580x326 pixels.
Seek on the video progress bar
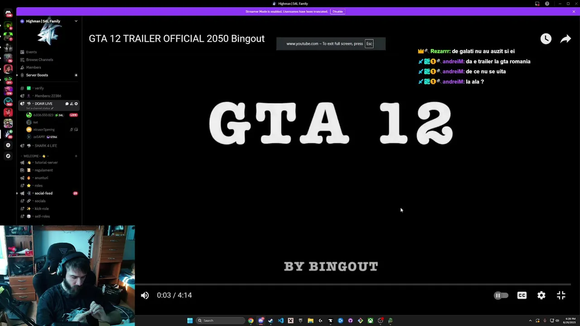pos(353,284)
